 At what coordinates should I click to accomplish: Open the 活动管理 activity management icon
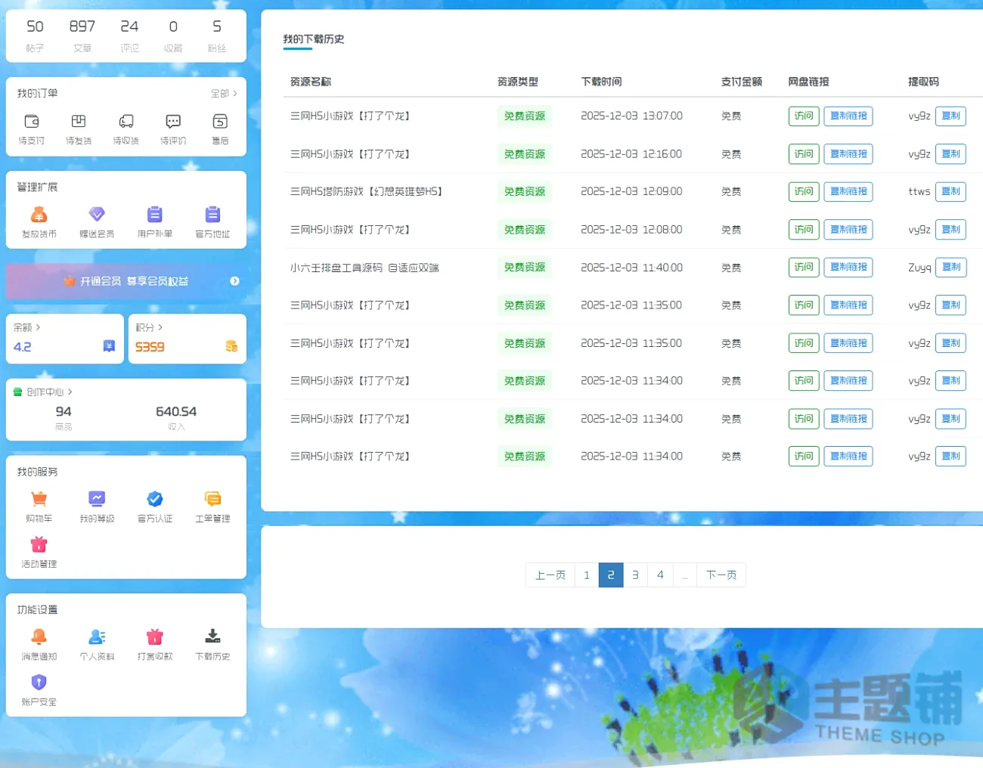[x=39, y=544]
